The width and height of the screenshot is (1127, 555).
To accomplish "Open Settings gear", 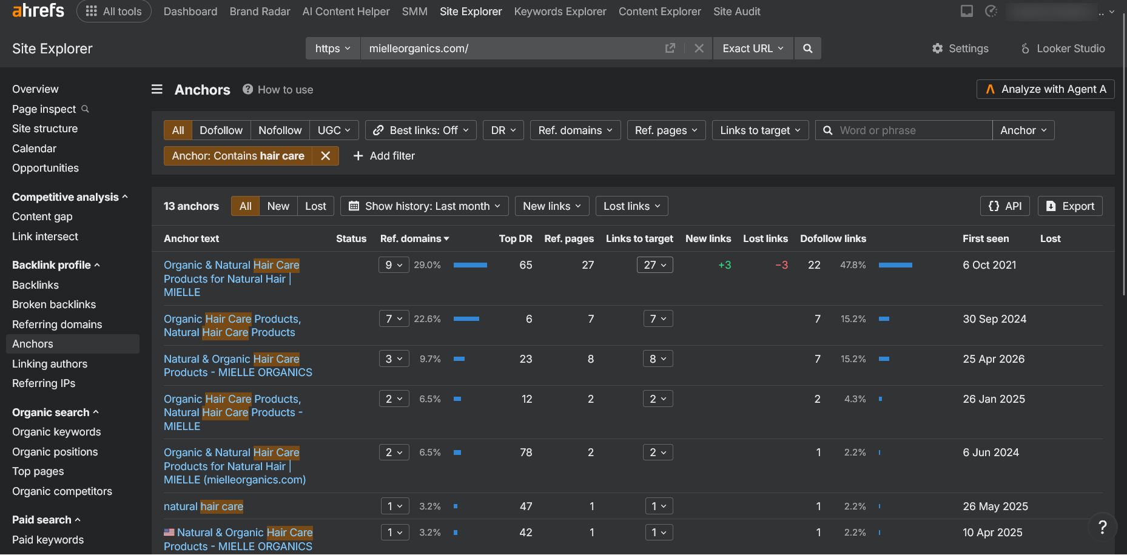I will coord(960,49).
